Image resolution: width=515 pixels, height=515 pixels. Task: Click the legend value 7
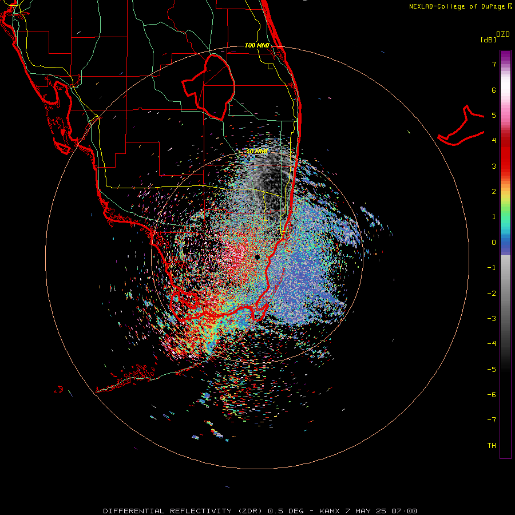point(494,64)
